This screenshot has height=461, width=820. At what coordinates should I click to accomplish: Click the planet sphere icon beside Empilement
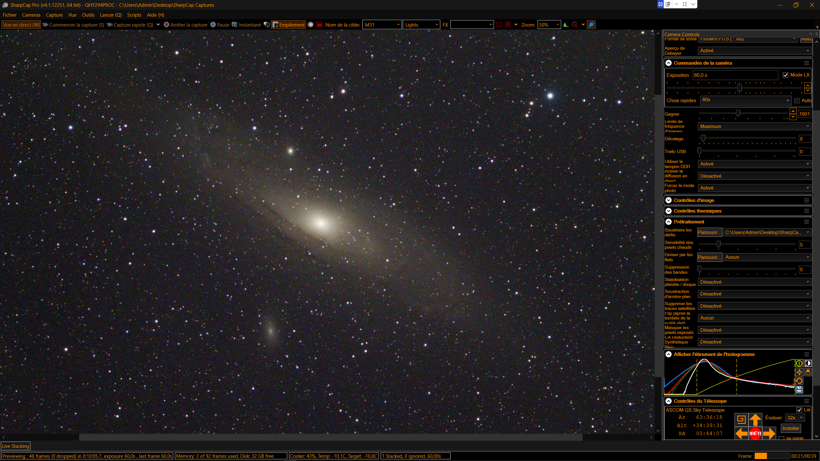click(x=310, y=25)
